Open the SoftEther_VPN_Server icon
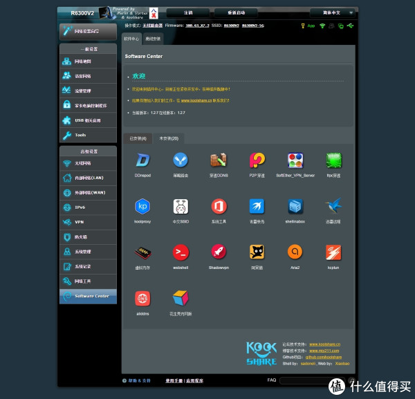Image resolution: width=415 pixels, height=399 pixels. click(295, 161)
